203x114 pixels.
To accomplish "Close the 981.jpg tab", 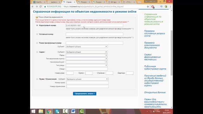I will (119, 2).
